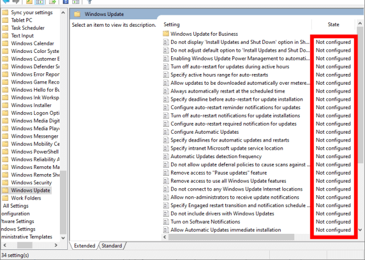This screenshot has width=365, height=260.
Task: Select 'Turn off auto-restart for updates during active hours'
Action: (x=230, y=67)
